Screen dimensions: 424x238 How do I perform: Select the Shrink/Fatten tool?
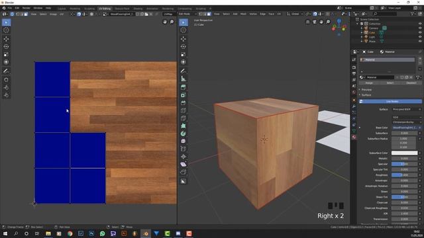click(x=184, y=157)
